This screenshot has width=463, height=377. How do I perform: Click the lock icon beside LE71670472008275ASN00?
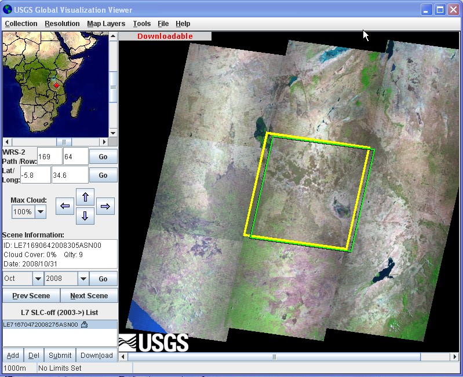coord(84,325)
